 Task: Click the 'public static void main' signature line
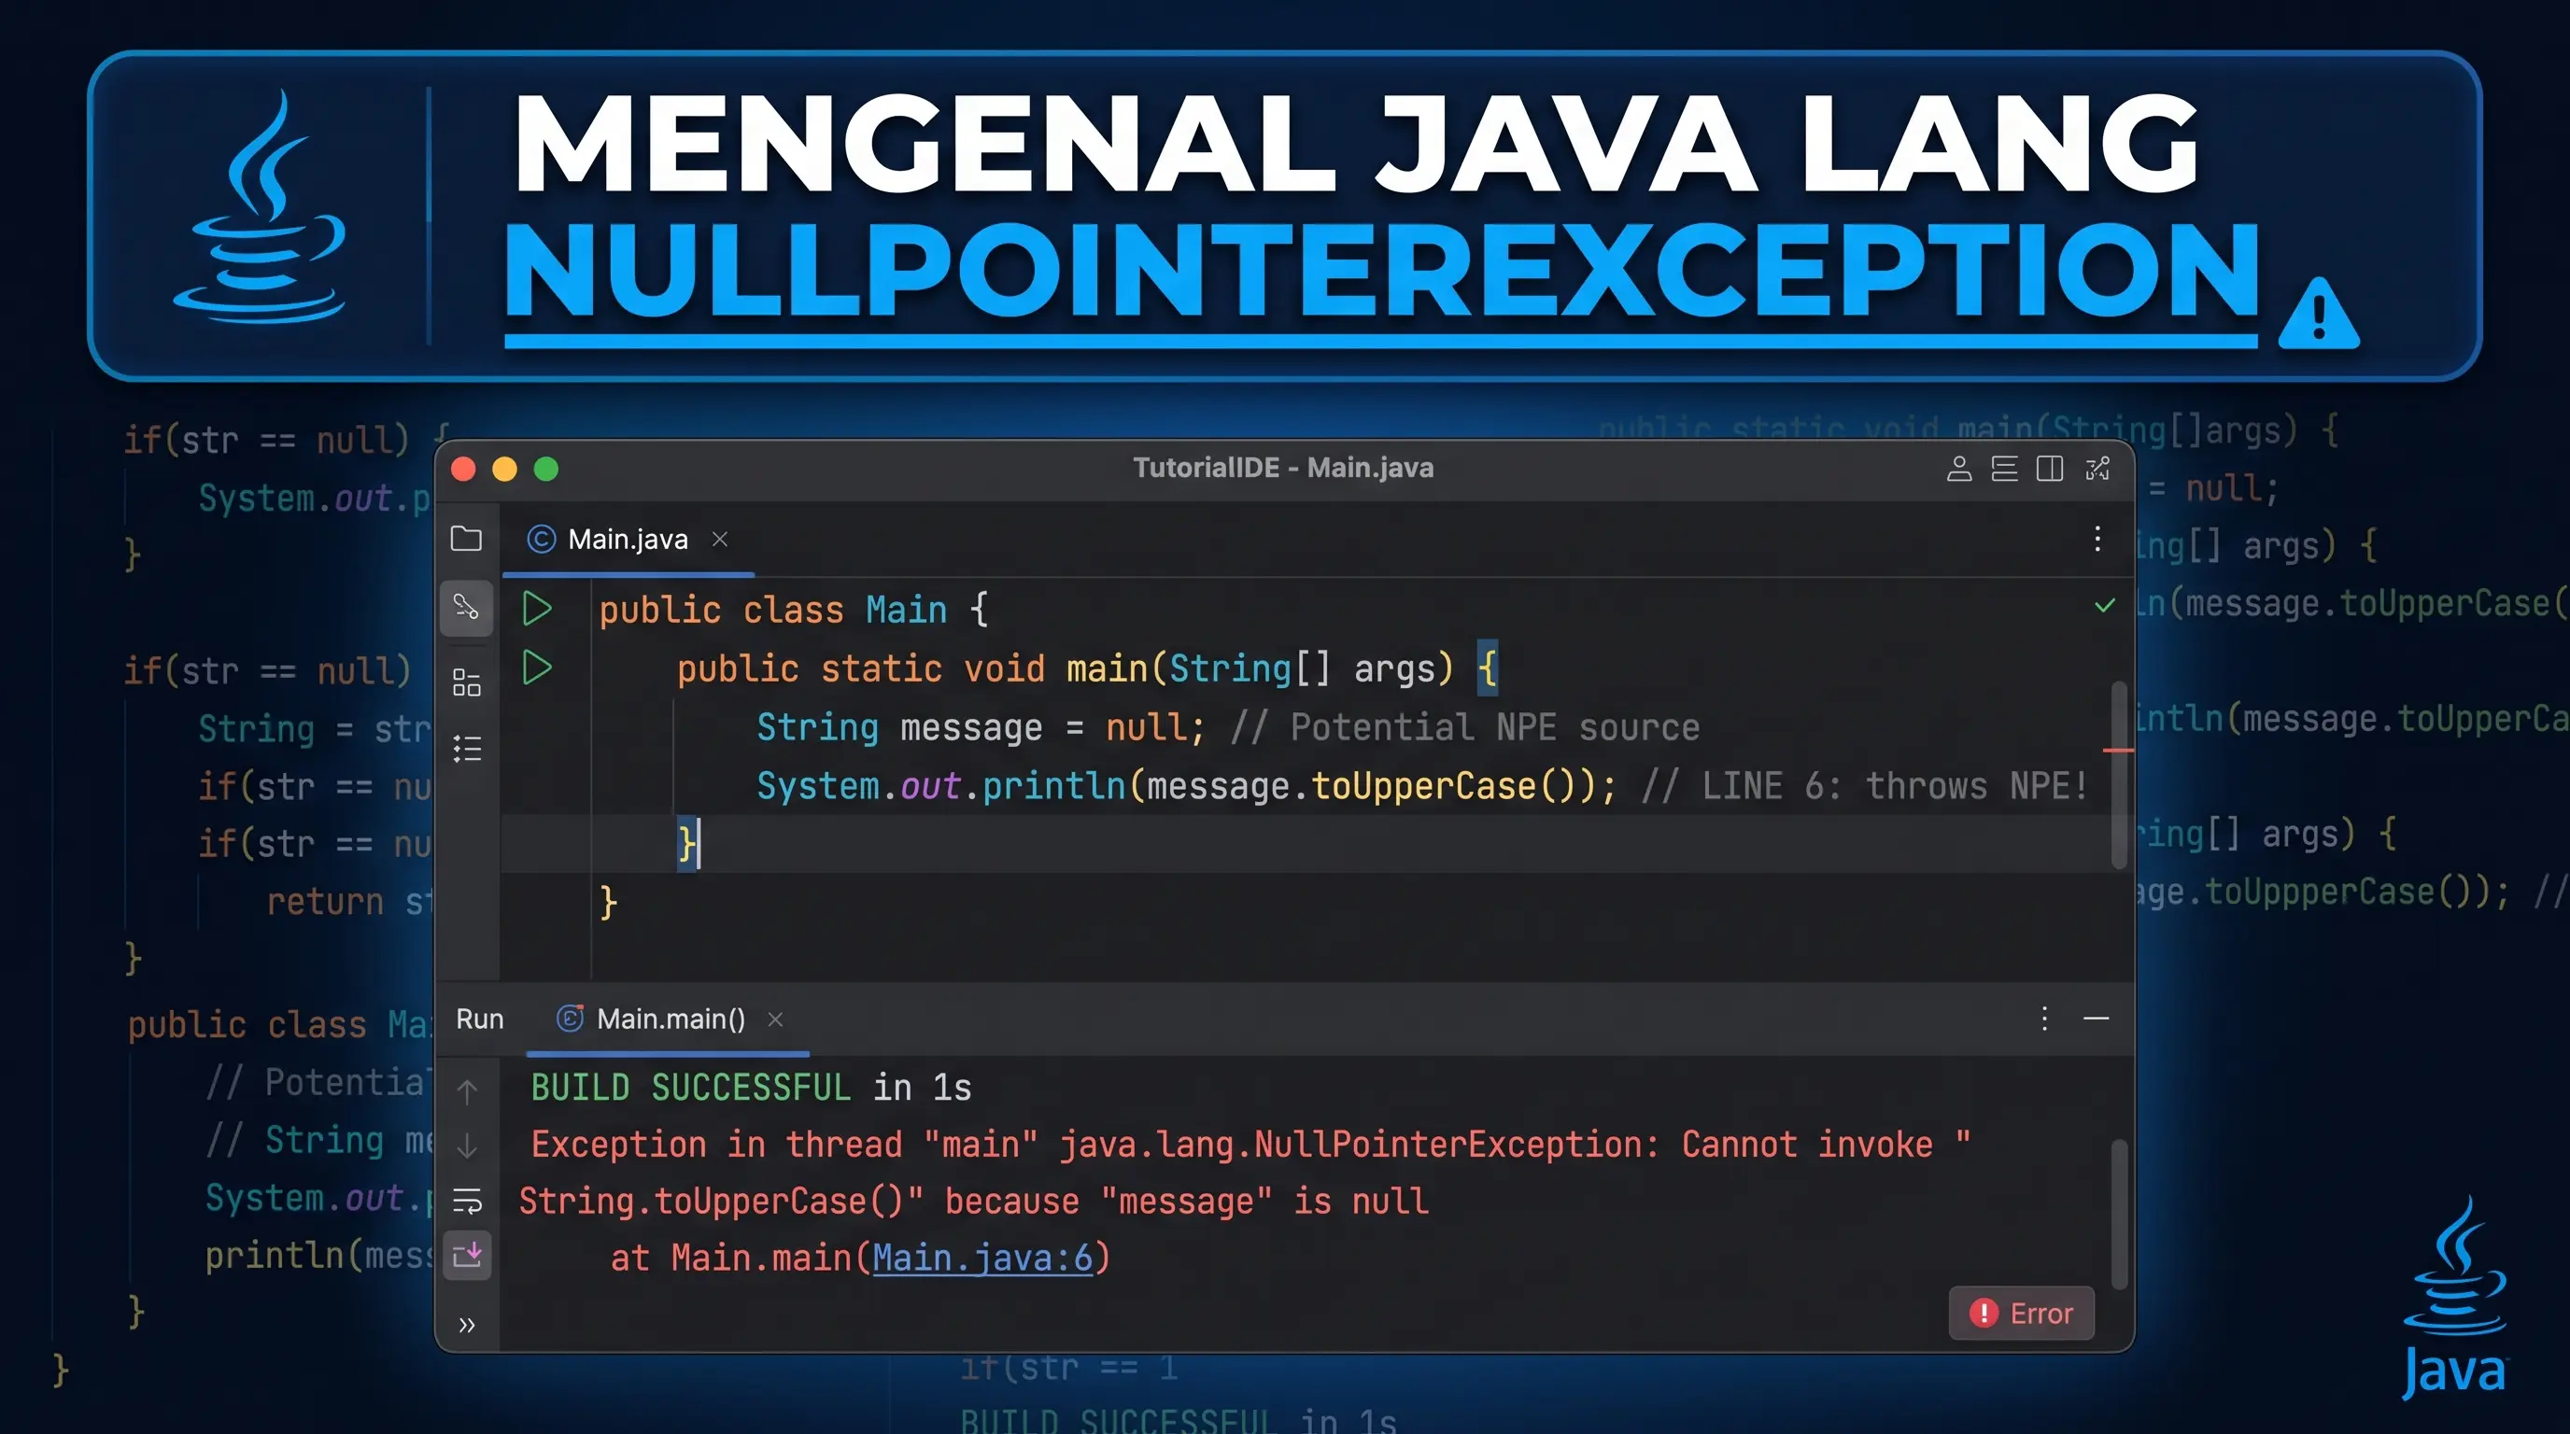coord(1086,668)
